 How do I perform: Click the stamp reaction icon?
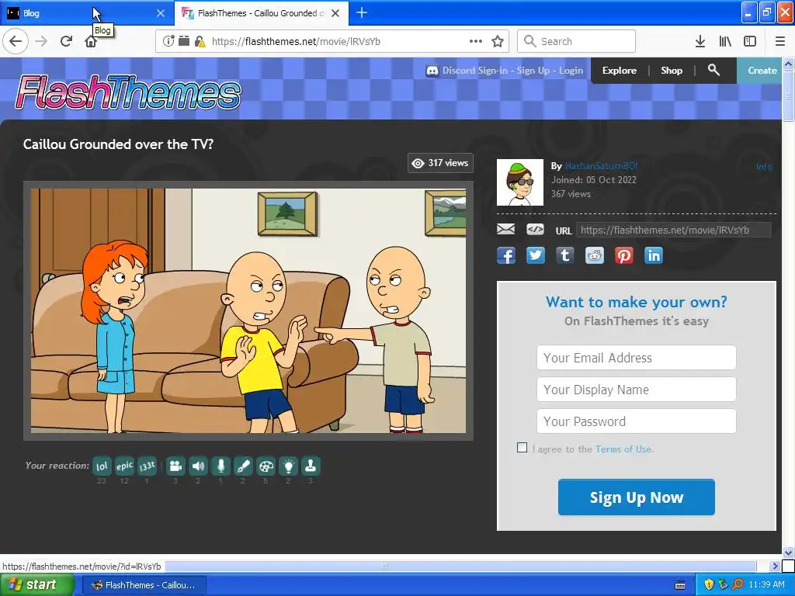click(x=311, y=466)
